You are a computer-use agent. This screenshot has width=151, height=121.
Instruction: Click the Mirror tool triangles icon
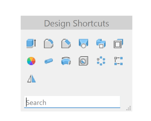click(31, 78)
